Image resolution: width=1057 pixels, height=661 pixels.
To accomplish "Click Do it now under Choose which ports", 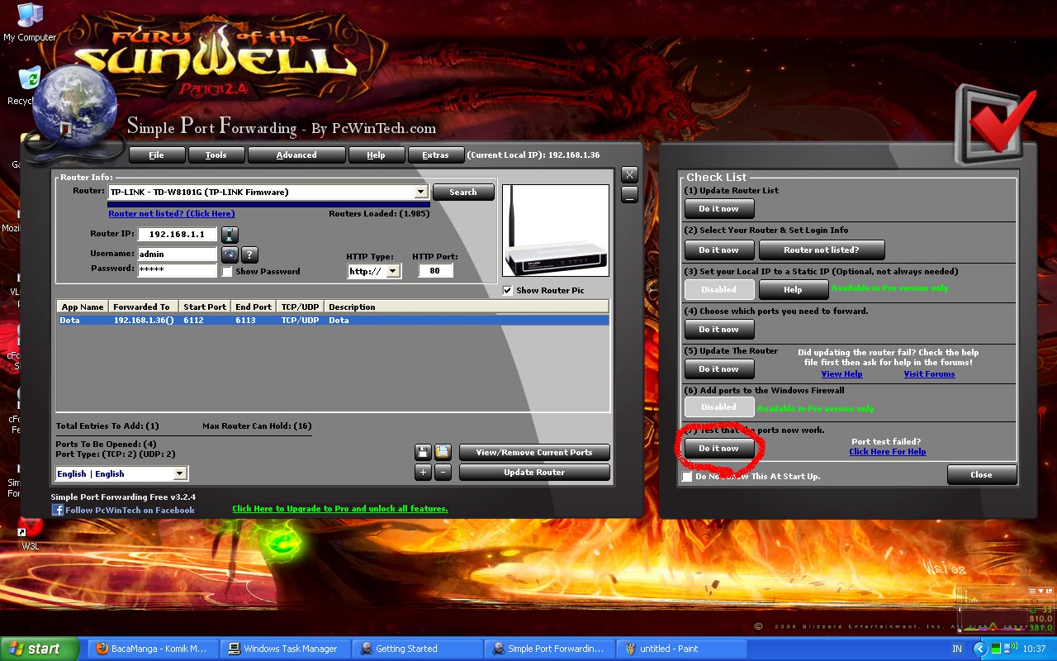I will tap(719, 329).
